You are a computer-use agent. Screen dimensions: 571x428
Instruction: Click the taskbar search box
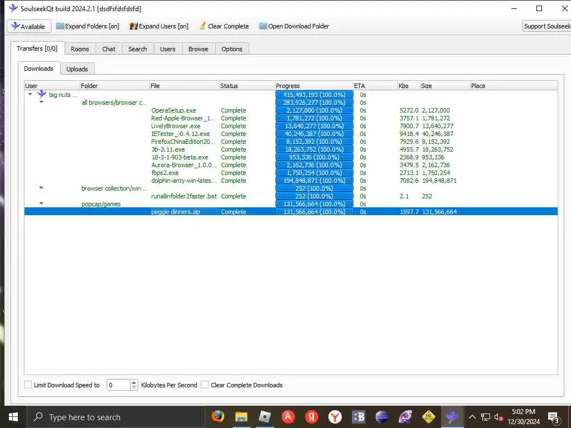tap(115, 417)
